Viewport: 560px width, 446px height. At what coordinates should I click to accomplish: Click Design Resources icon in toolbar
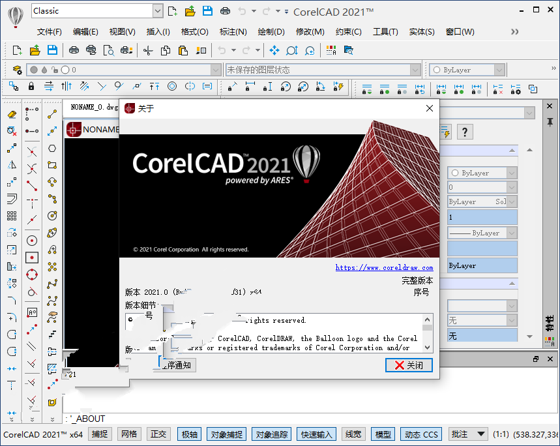coord(349,50)
